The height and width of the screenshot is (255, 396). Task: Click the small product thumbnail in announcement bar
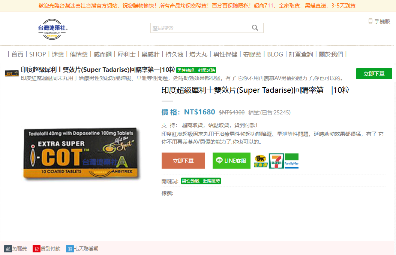click(12, 73)
